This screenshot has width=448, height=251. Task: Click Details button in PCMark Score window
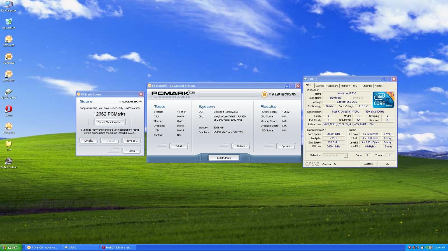point(89,140)
